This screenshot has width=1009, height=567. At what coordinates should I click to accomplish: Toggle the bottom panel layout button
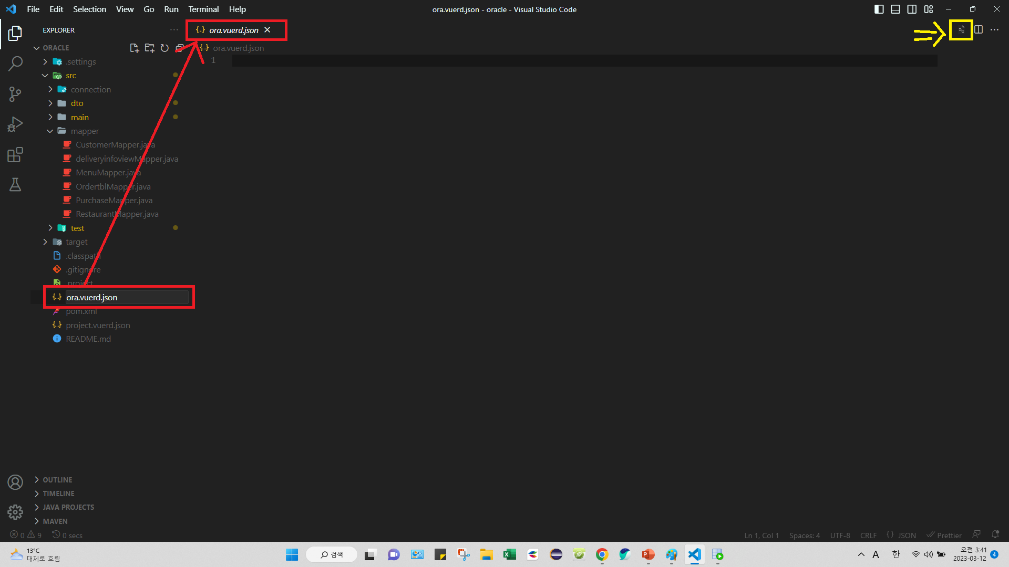coord(895,9)
